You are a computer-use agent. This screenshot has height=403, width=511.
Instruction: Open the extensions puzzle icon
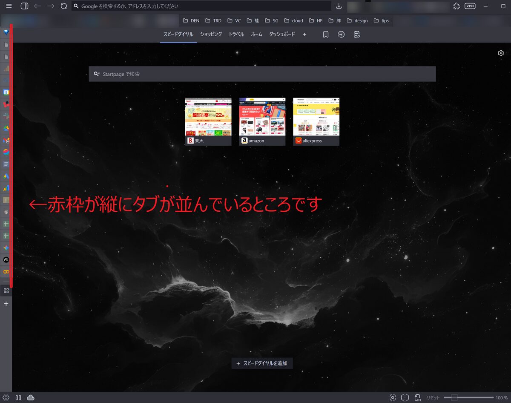pos(457,6)
